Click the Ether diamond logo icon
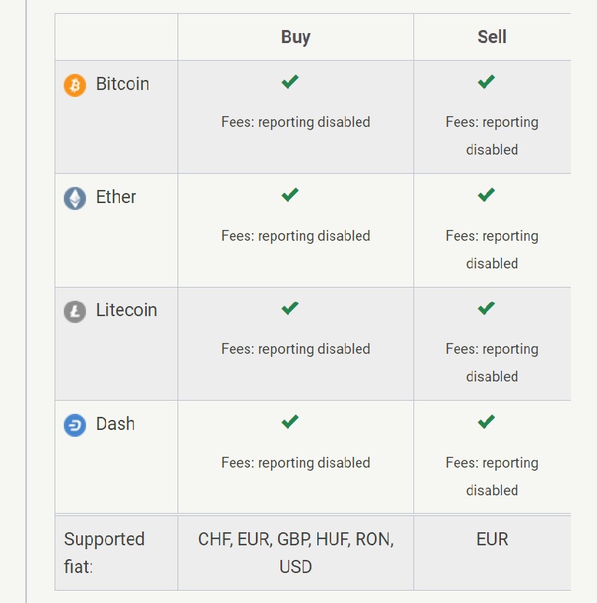 75,198
